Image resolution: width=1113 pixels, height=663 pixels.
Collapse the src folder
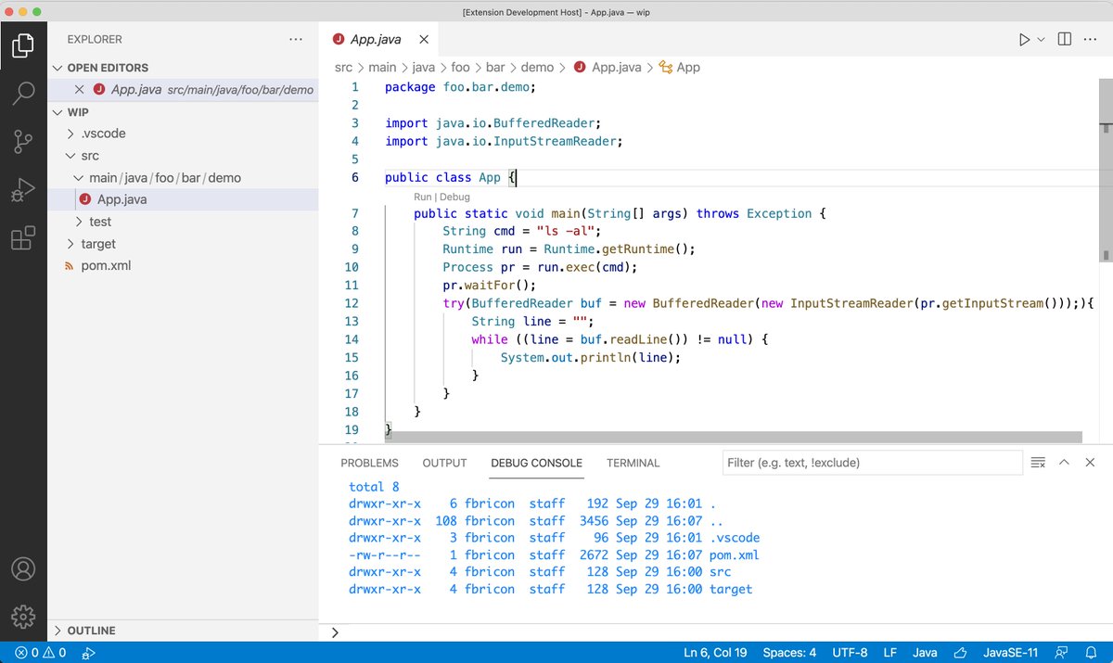tap(71, 156)
